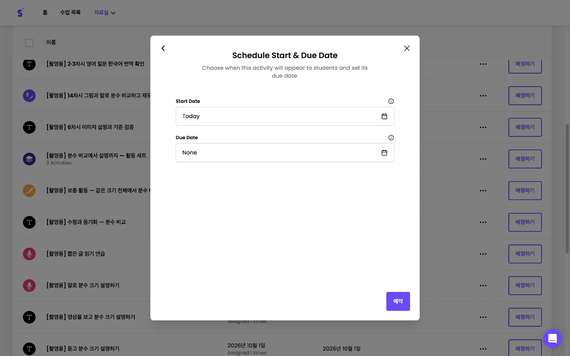
Task: Click the microphone icon for 짧은 글 읽기 연습
Action: (29, 254)
